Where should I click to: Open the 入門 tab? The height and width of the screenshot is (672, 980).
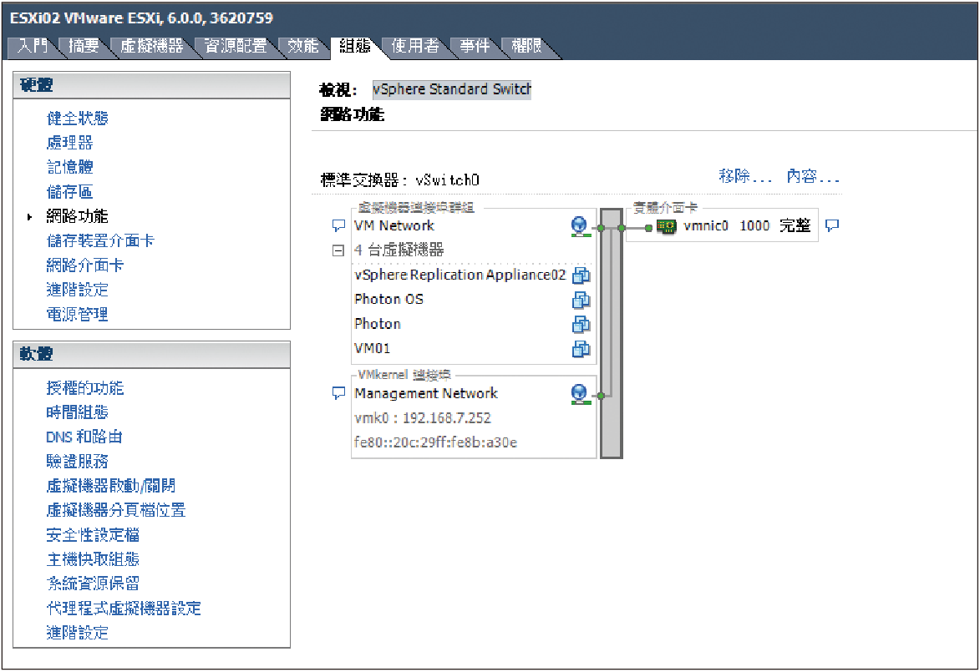33,46
